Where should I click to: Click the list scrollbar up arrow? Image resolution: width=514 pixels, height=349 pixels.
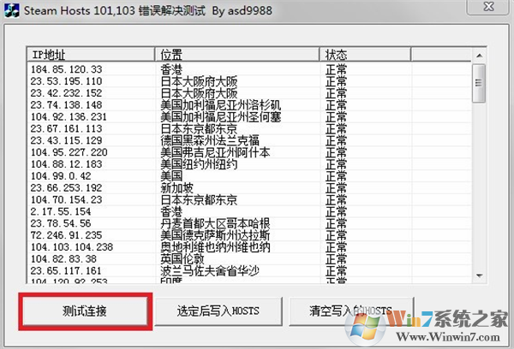[x=479, y=56]
